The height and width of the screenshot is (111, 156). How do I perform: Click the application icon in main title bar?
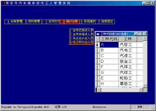click(3, 3)
